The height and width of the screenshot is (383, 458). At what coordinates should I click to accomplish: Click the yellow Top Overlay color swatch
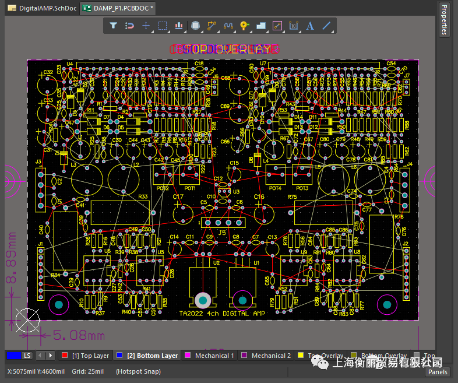click(x=301, y=355)
